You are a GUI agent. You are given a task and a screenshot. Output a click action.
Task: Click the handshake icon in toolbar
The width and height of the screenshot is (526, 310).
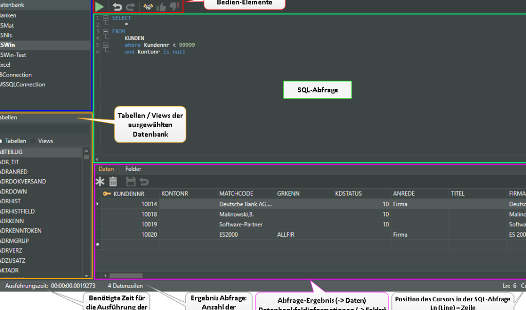pos(148,7)
